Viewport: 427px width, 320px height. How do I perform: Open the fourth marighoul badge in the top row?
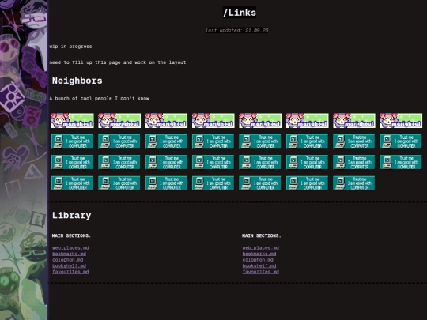click(x=213, y=121)
